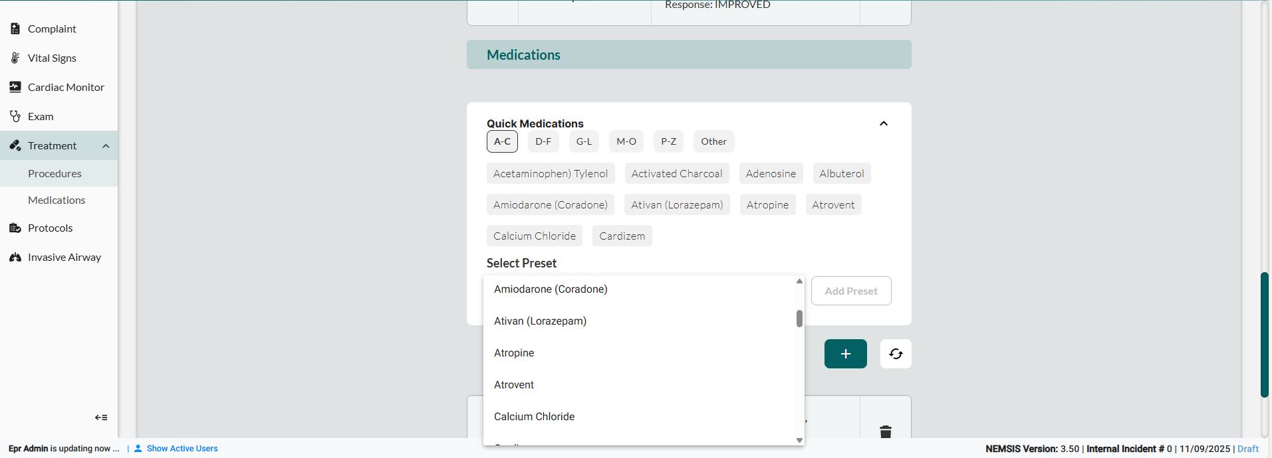
Task: Select the Cardiac Monitor icon
Action: click(x=15, y=87)
